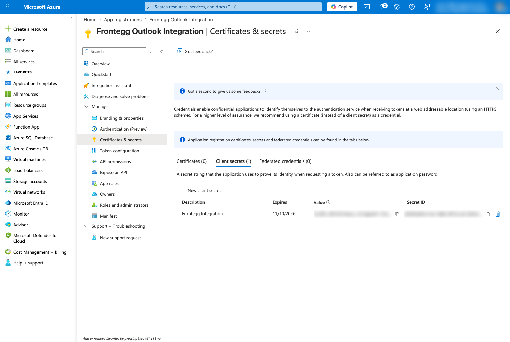Click the global search resources field
This screenshot has height=342, width=510.
point(233,7)
